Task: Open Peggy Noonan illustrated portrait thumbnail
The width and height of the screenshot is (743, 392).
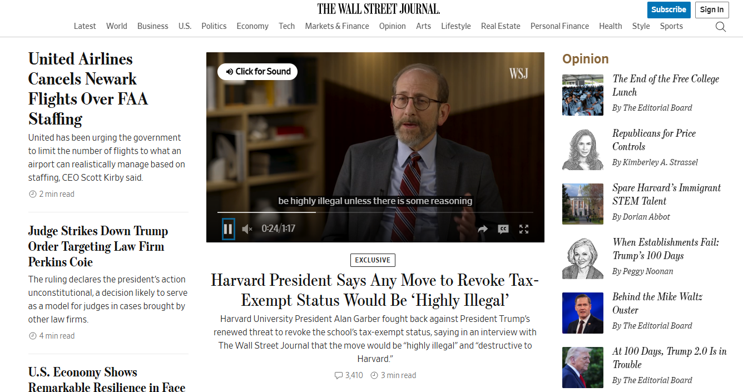Action: point(582,257)
